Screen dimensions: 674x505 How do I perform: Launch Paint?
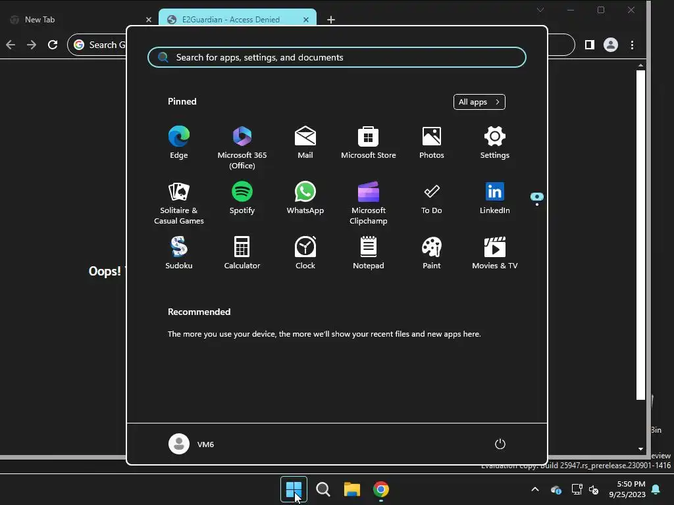(x=432, y=253)
